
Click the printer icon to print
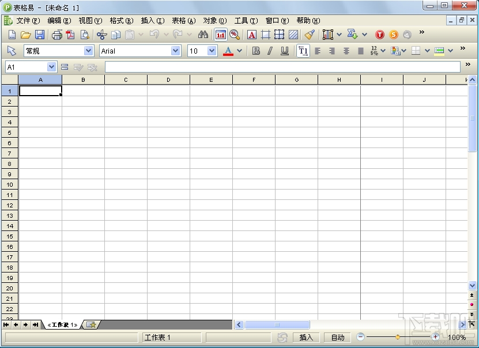pos(57,35)
